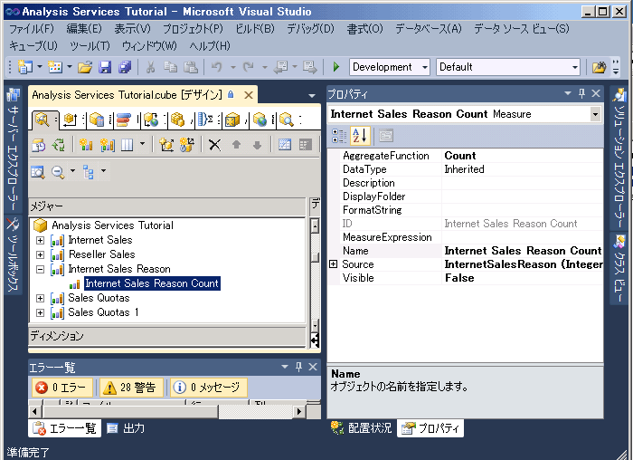Image resolution: width=633 pixels, height=460 pixels.
Task: Open the 編集(E) menu
Action: (84, 29)
